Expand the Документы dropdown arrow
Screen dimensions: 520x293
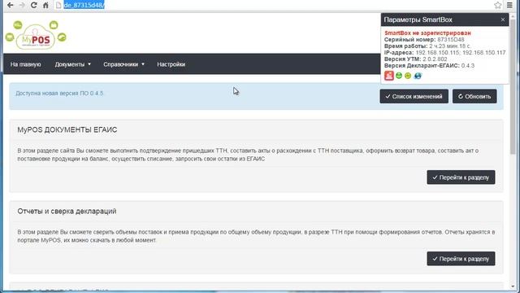pyautogui.click(x=89, y=64)
